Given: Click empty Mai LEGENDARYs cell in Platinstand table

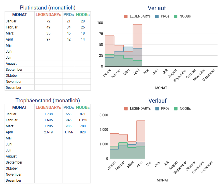Looking at the screenshot, I should (48, 45).
